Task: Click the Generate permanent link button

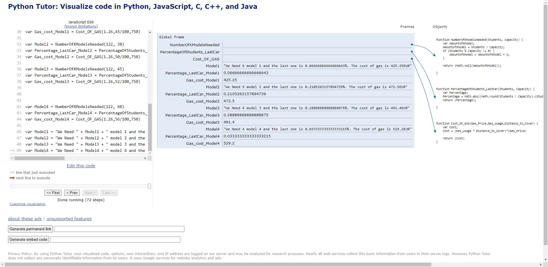Action: 30,229
